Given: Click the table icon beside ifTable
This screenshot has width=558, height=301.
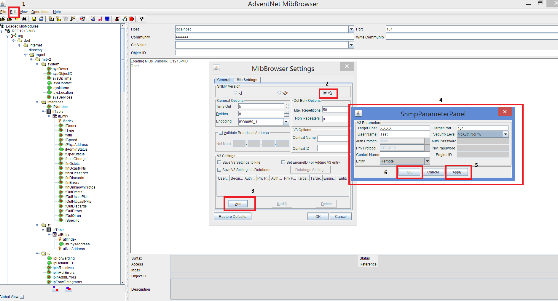Looking at the screenshot, I should point(49,112).
